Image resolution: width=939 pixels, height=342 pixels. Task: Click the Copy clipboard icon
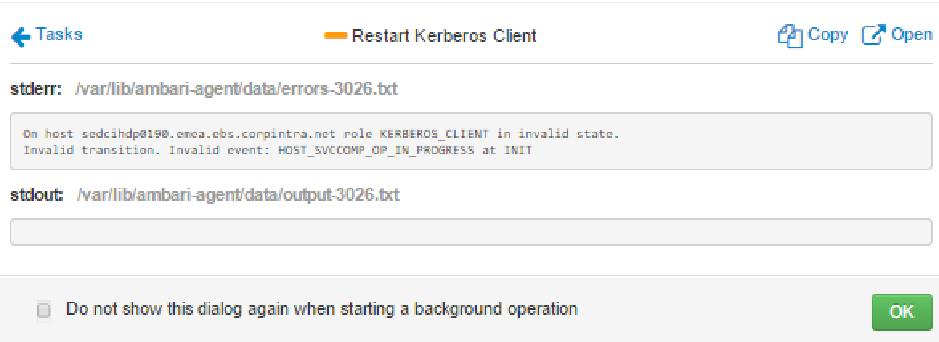791,35
